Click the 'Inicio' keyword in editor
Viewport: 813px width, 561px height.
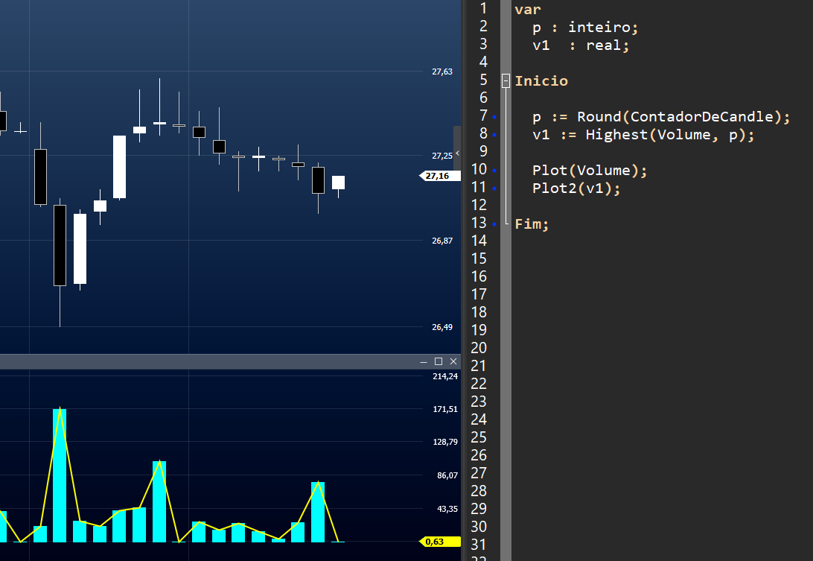point(541,81)
